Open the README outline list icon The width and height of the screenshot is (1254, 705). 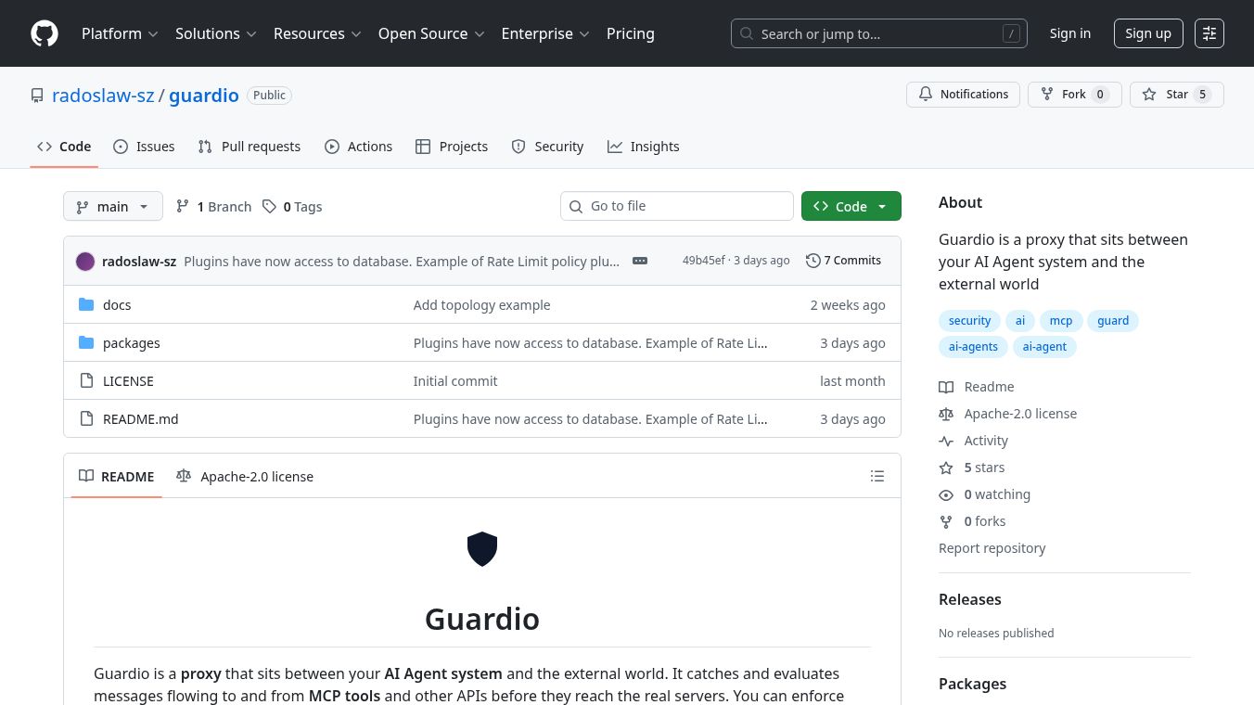click(x=877, y=476)
